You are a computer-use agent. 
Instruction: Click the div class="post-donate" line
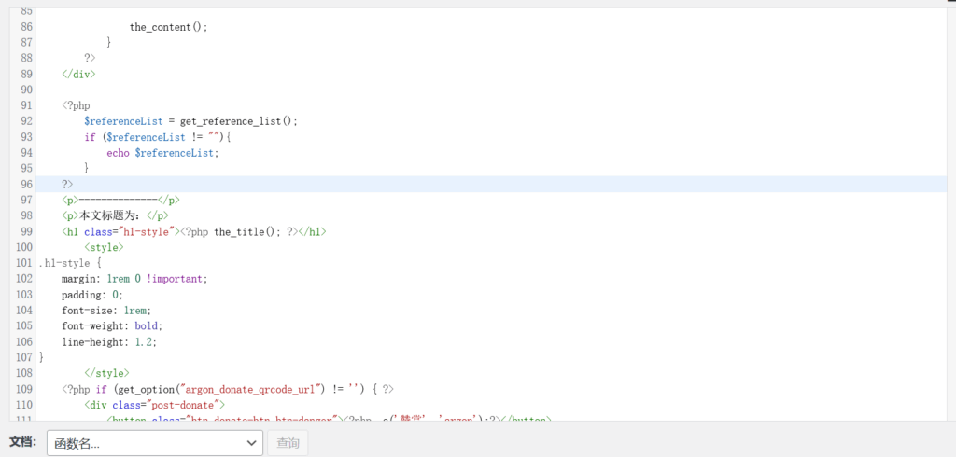[155, 405]
